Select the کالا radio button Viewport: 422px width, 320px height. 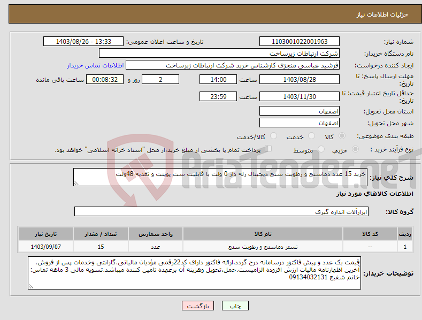pos(342,136)
